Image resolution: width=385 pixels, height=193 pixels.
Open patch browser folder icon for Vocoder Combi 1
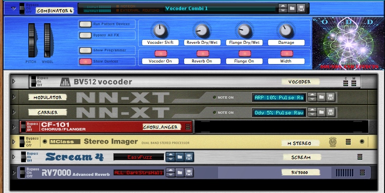pyautogui.click(x=292, y=9)
